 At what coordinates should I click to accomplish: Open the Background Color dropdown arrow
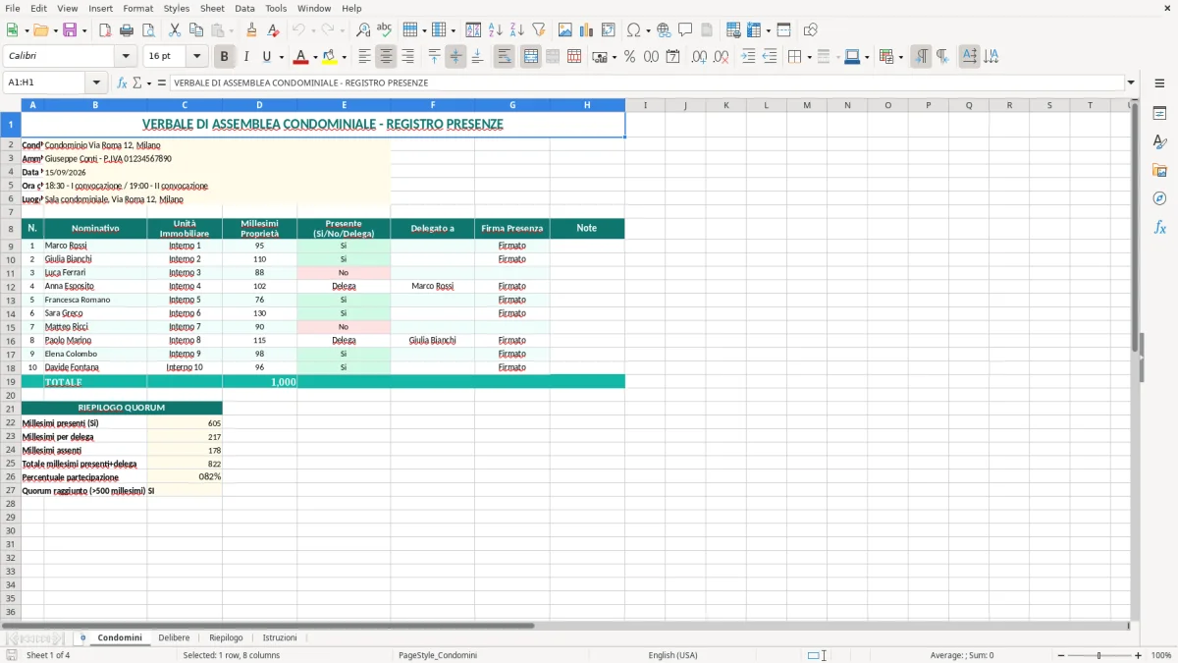pyautogui.click(x=344, y=57)
